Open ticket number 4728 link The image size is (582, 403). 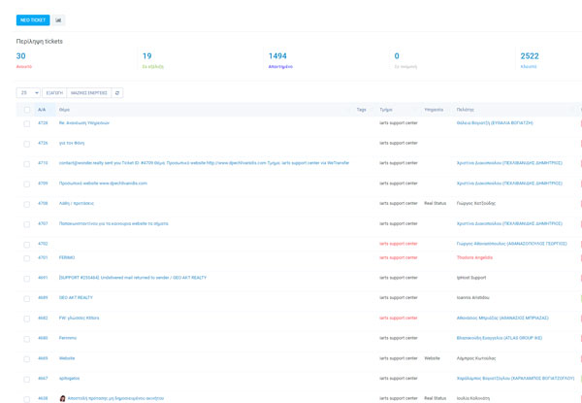43,123
